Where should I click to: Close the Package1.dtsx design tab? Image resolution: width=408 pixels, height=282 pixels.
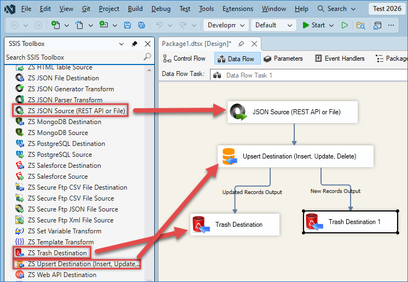[x=253, y=44]
